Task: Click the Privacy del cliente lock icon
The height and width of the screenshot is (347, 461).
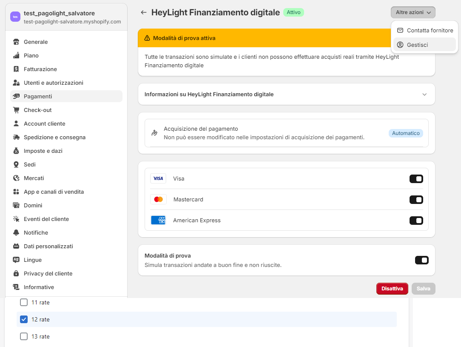Action: [16, 273]
